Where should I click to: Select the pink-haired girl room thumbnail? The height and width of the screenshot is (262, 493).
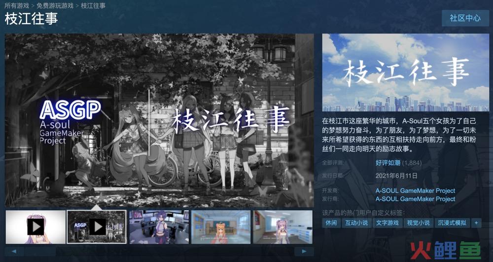pos(282,227)
